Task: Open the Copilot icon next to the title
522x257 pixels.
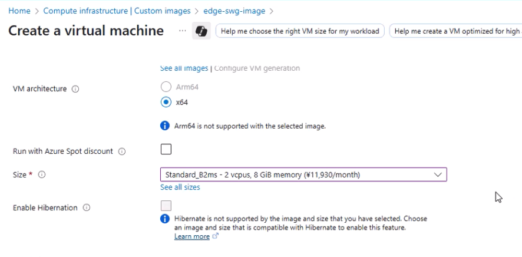Action: click(x=201, y=31)
